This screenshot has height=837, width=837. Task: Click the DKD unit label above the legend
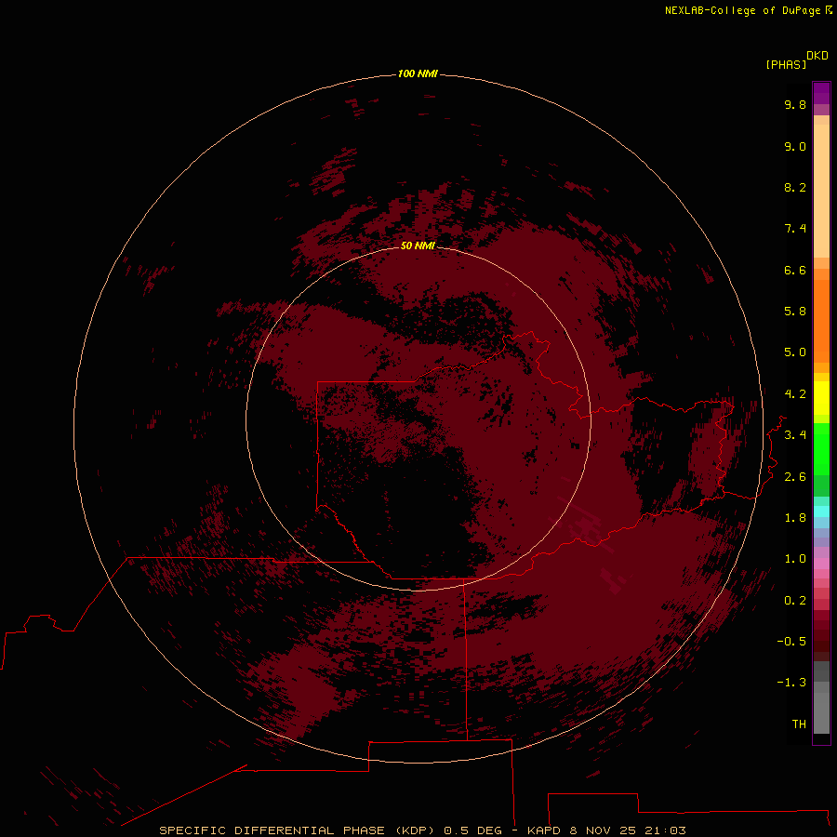click(817, 55)
